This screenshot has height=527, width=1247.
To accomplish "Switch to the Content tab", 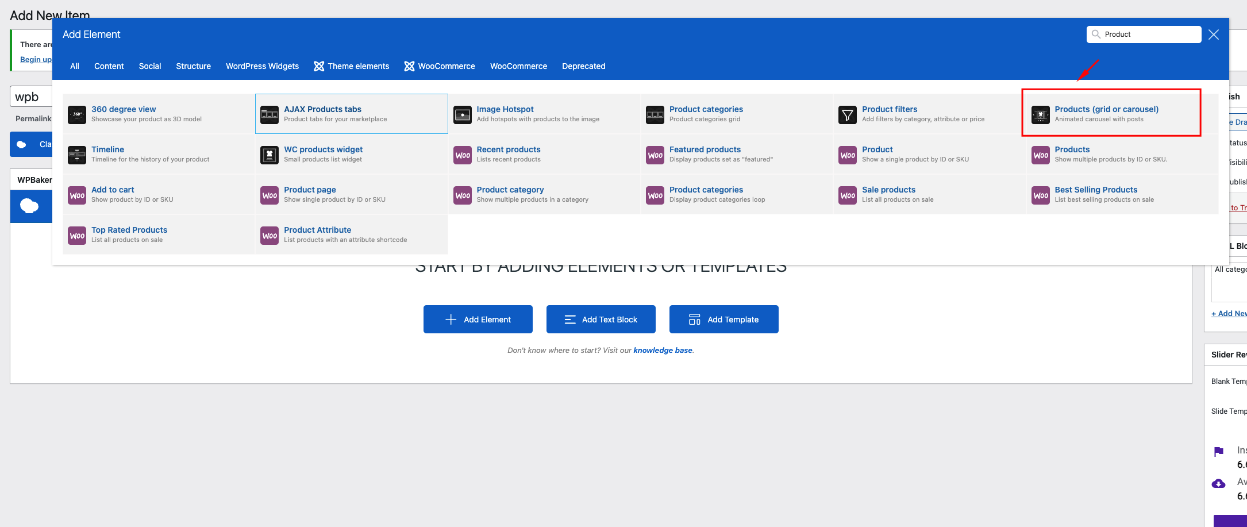I will 109,66.
